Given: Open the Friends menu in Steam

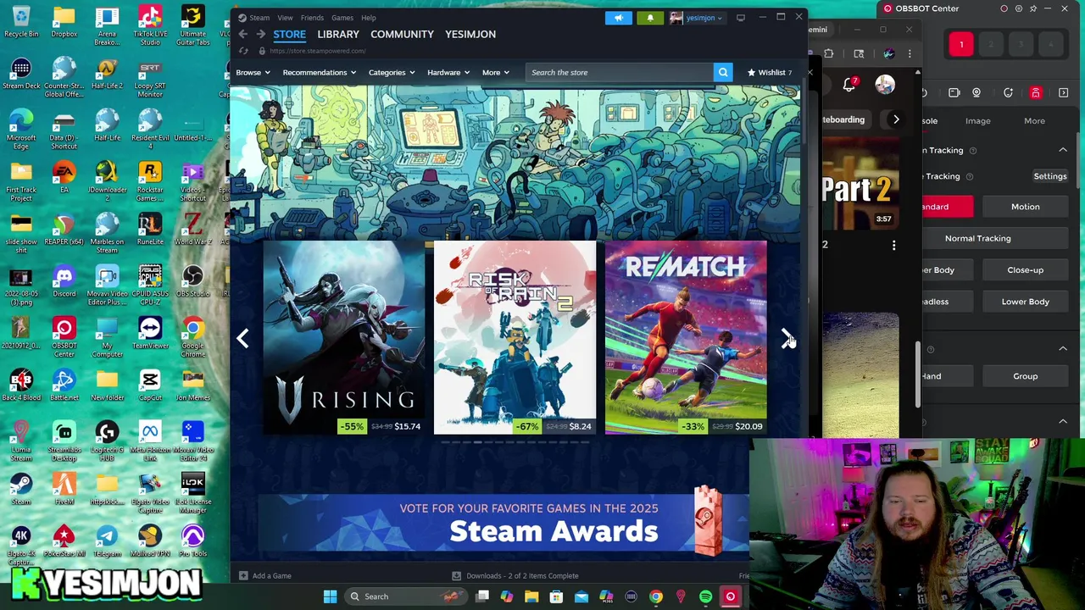Looking at the screenshot, I should click(x=312, y=18).
